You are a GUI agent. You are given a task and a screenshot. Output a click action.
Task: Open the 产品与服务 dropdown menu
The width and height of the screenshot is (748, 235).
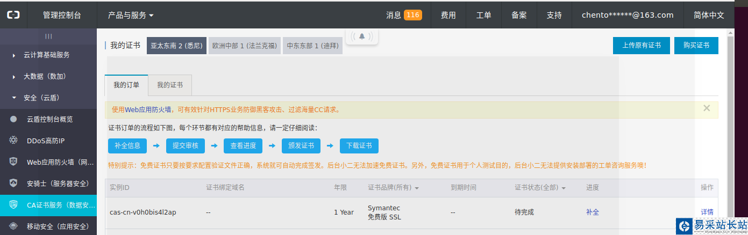131,15
